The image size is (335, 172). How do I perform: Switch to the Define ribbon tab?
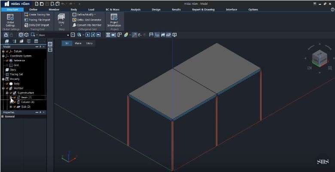33,9
